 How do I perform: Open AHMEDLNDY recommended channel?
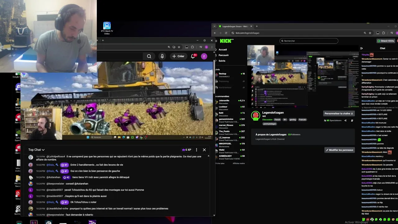pyautogui.click(x=230, y=157)
